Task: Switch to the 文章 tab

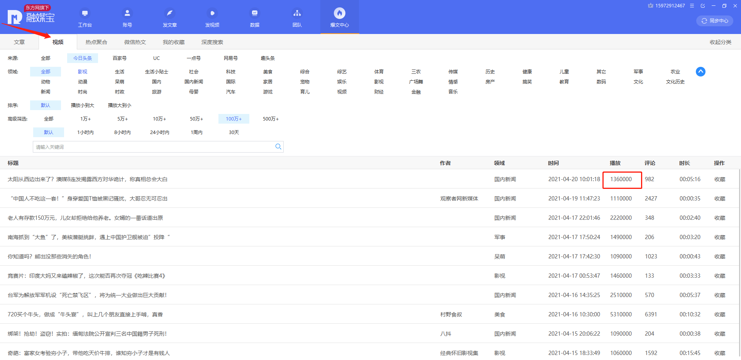Action: coord(19,42)
